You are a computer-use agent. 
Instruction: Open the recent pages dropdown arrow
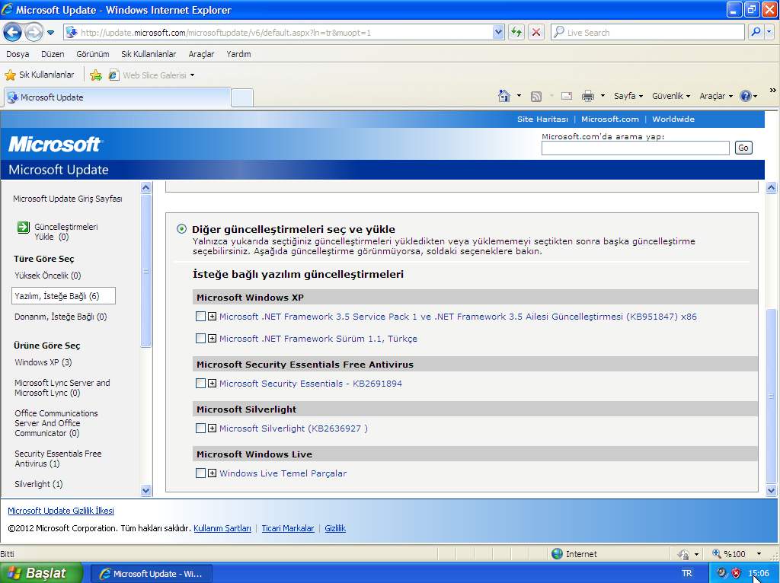50,33
